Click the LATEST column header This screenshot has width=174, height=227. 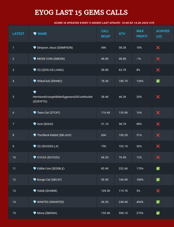(18, 34)
